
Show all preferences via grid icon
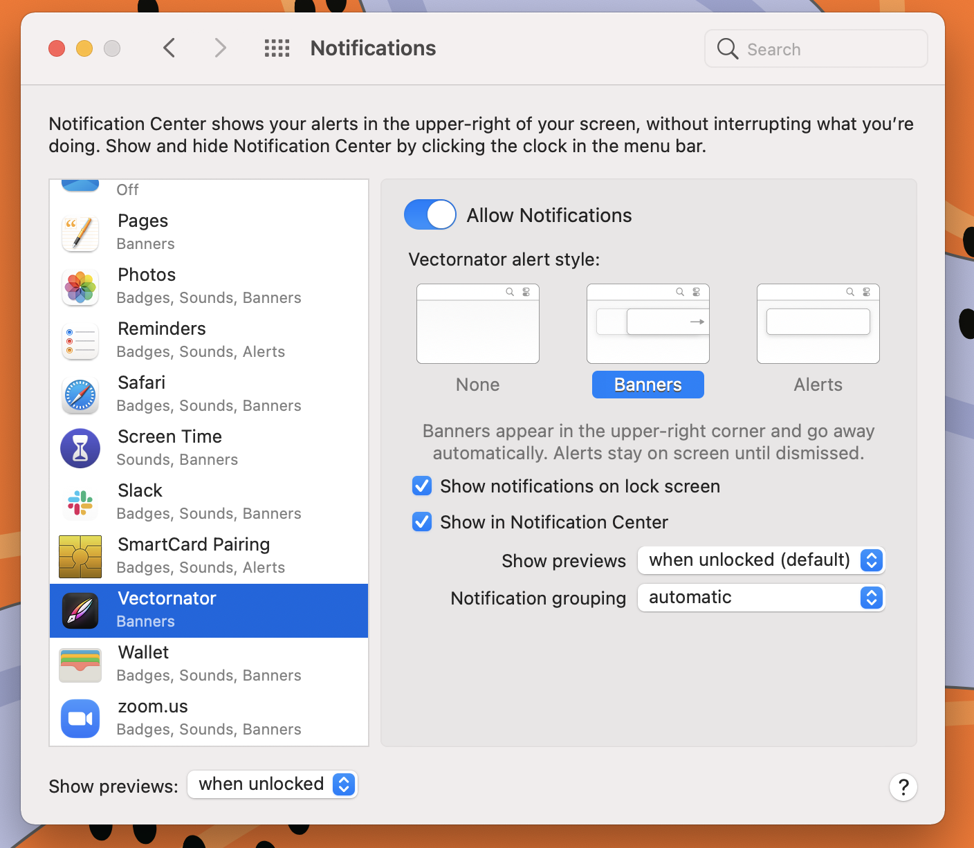click(x=277, y=48)
